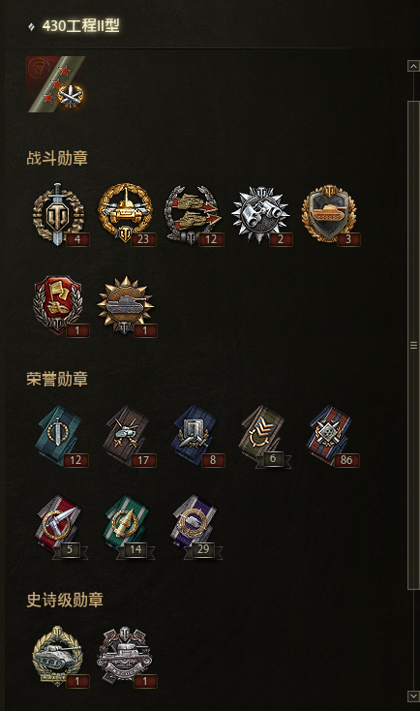Image resolution: width=420 pixels, height=711 pixels.
Task: Click the scrollbar up arrow
Action: [413, 66]
